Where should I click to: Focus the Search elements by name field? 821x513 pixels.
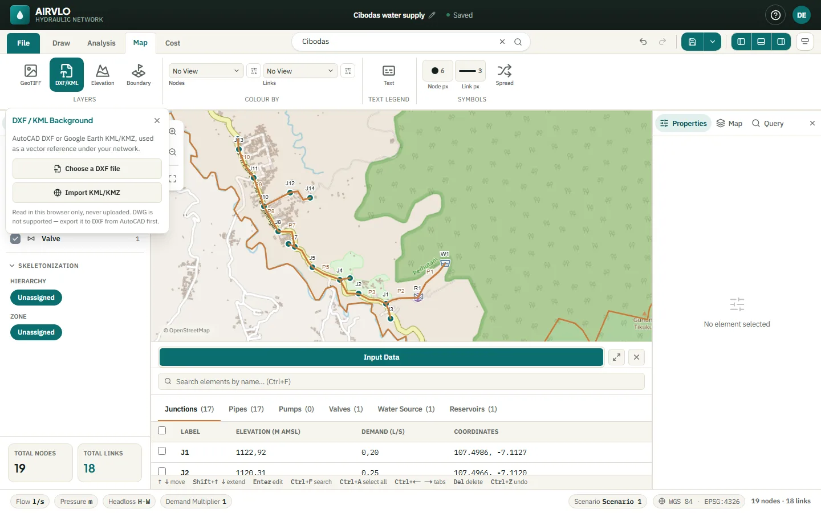click(x=401, y=382)
